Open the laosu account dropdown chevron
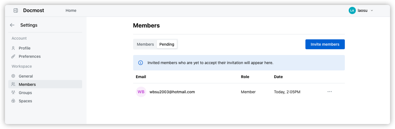This screenshot has height=129, width=395. point(372,10)
